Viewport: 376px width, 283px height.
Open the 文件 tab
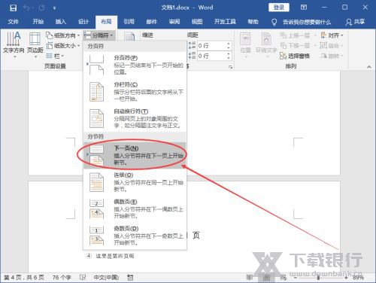pyautogui.click(x=13, y=22)
